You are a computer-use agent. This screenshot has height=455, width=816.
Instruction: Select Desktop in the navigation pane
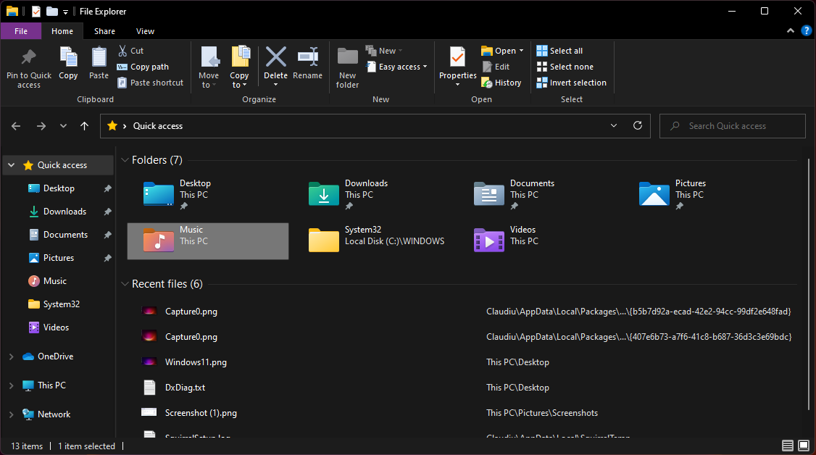(59, 188)
